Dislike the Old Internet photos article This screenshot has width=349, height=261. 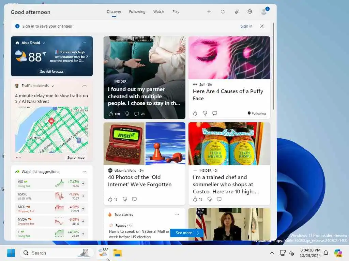[x=125, y=199]
